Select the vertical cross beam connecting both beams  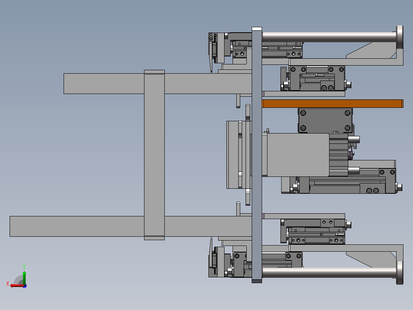coord(154,155)
